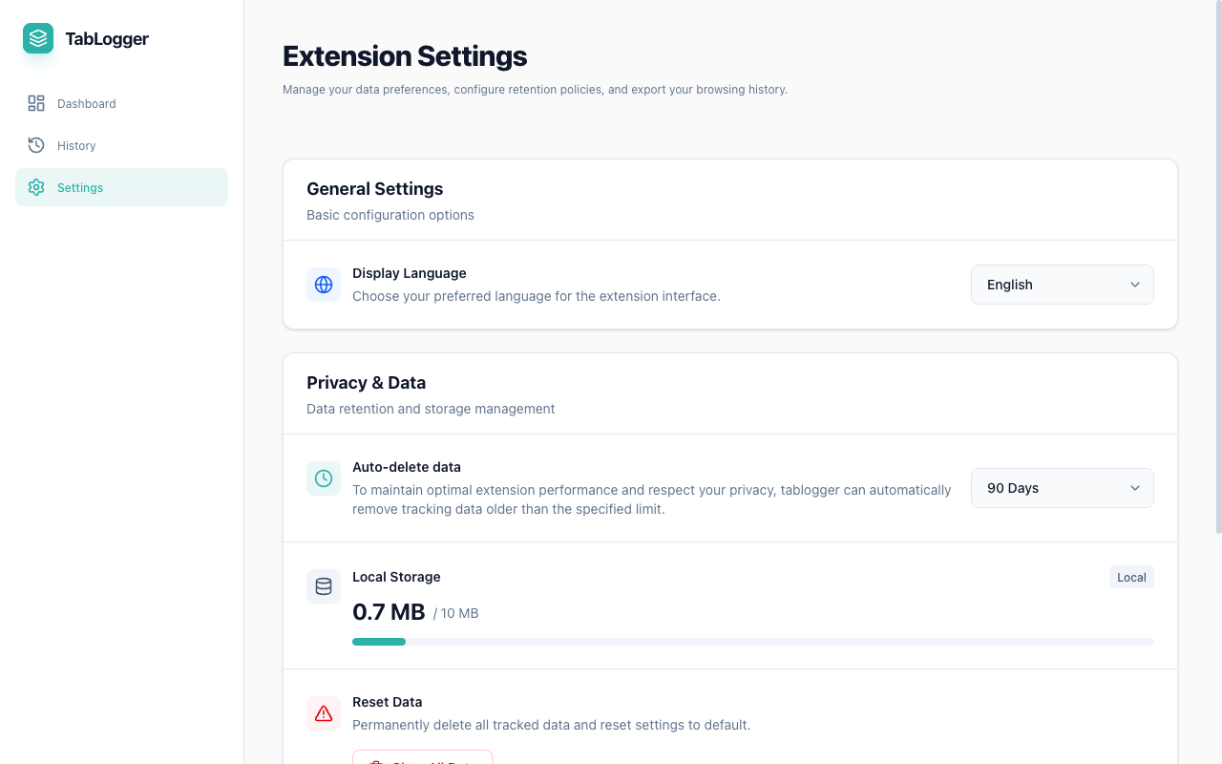Image resolution: width=1222 pixels, height=764 pixels.
Task: Click the TabLogger logo icon
Action: click(x=36, y=38)
